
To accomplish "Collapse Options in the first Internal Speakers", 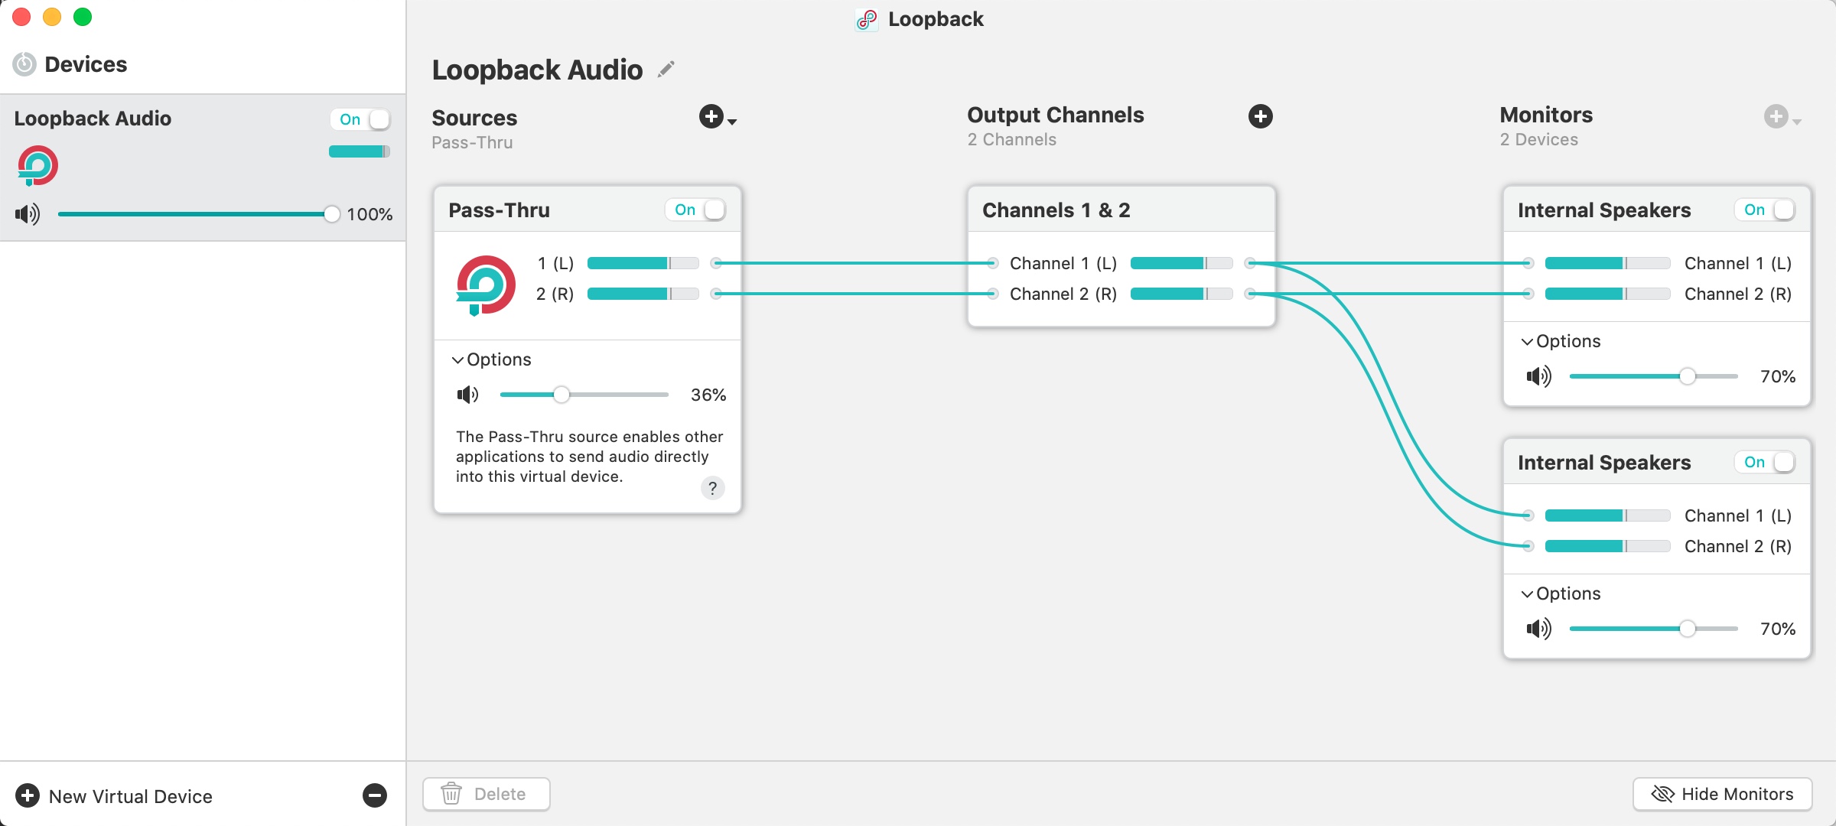I will pos(1561,341).
